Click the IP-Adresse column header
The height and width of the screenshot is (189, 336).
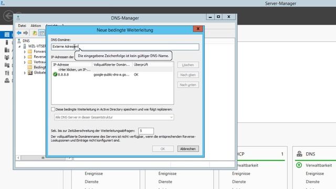72,65
